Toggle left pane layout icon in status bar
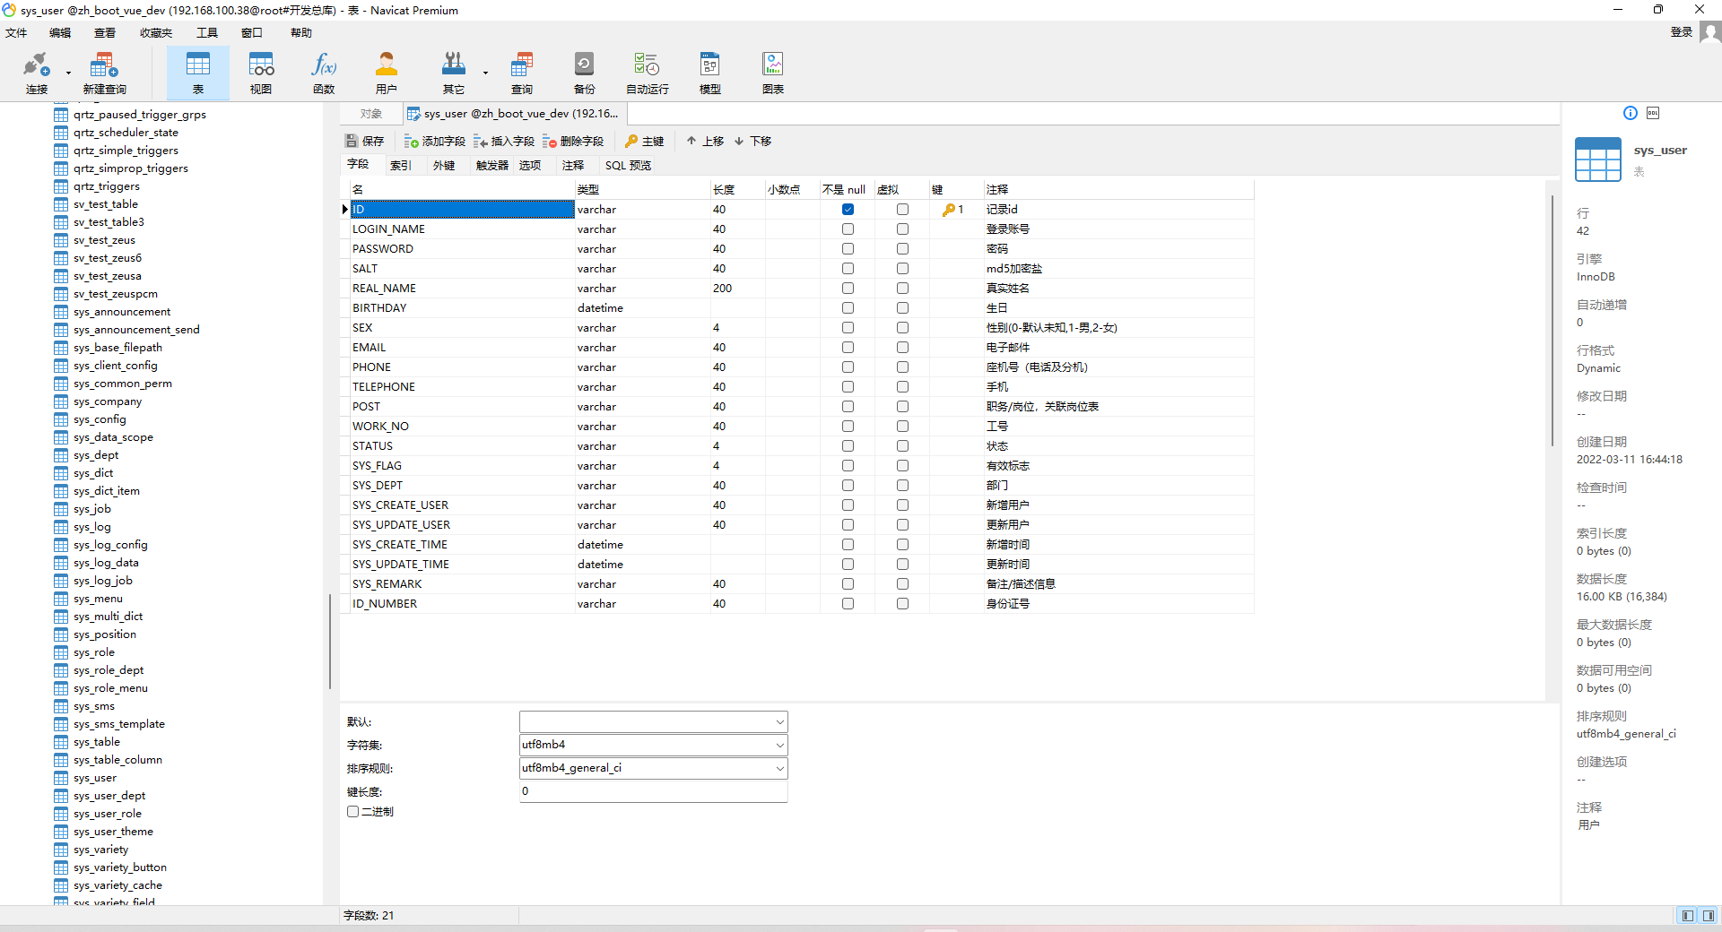 (x=1688, y=915)
